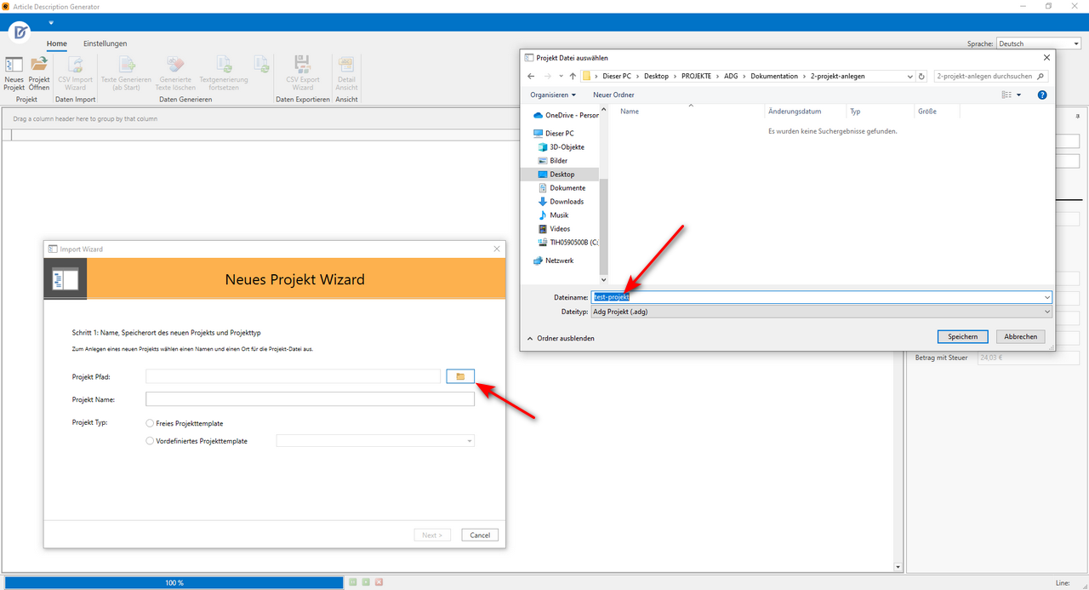
Task: Click the Projekt Öffnen folder icon
Action: click(39, 64)
